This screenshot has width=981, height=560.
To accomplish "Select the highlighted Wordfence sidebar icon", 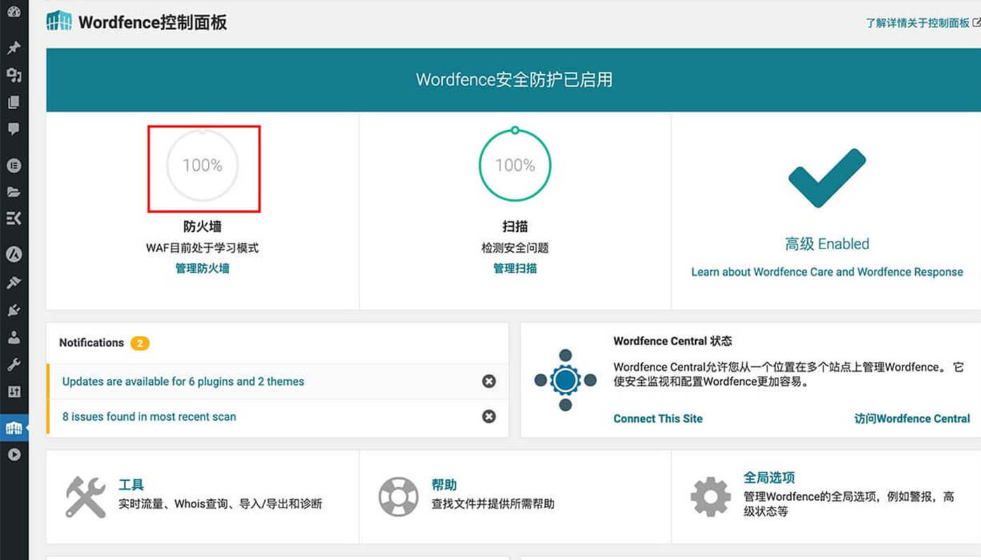I will click(14, 428).
